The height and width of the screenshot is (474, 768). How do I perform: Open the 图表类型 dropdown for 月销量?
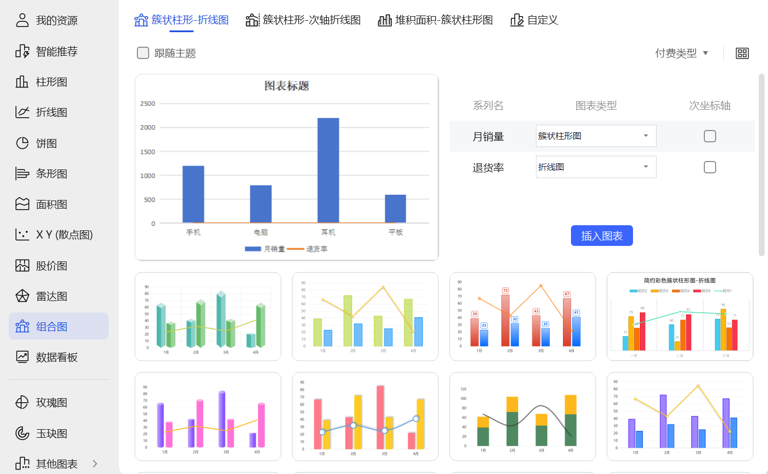[x=596, y=136]
